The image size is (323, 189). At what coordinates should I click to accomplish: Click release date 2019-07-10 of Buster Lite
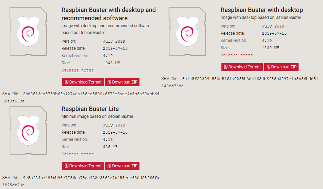115,132
